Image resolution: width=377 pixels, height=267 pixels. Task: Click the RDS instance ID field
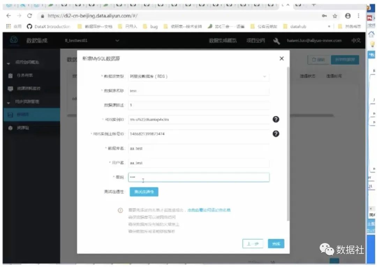click(x=199, y=120)
